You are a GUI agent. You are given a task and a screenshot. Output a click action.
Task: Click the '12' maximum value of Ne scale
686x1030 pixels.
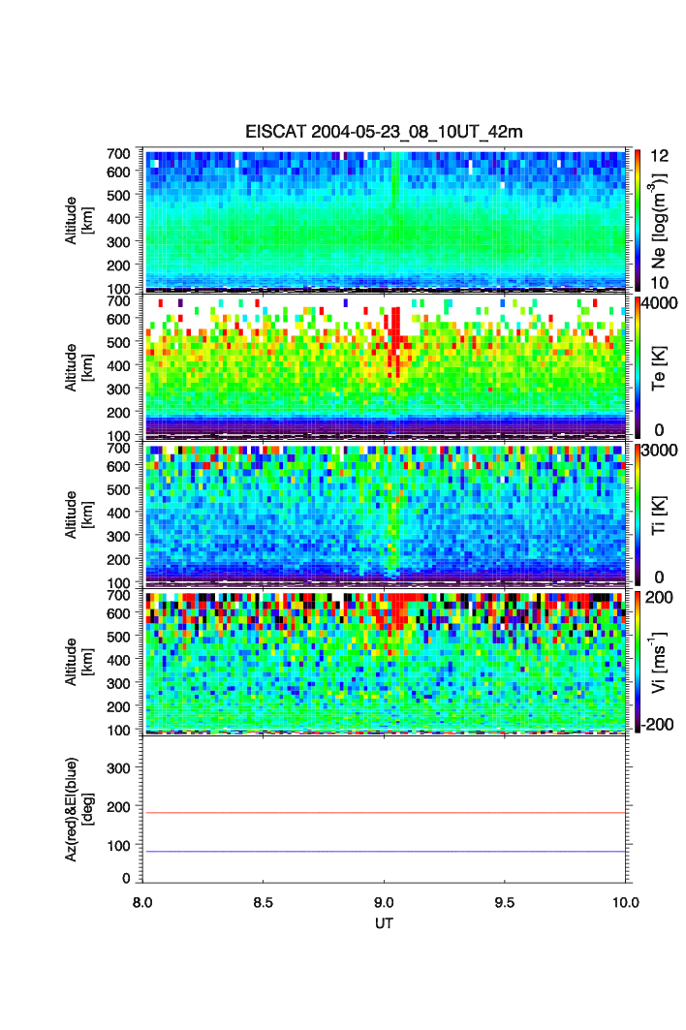(659, 156)
